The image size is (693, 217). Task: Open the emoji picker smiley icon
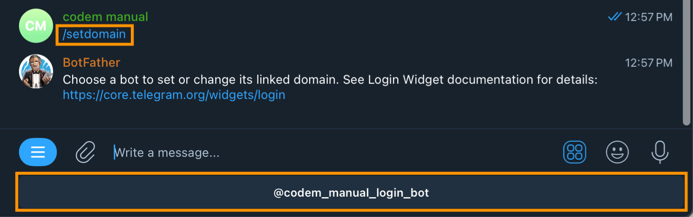tap(618, 153)
